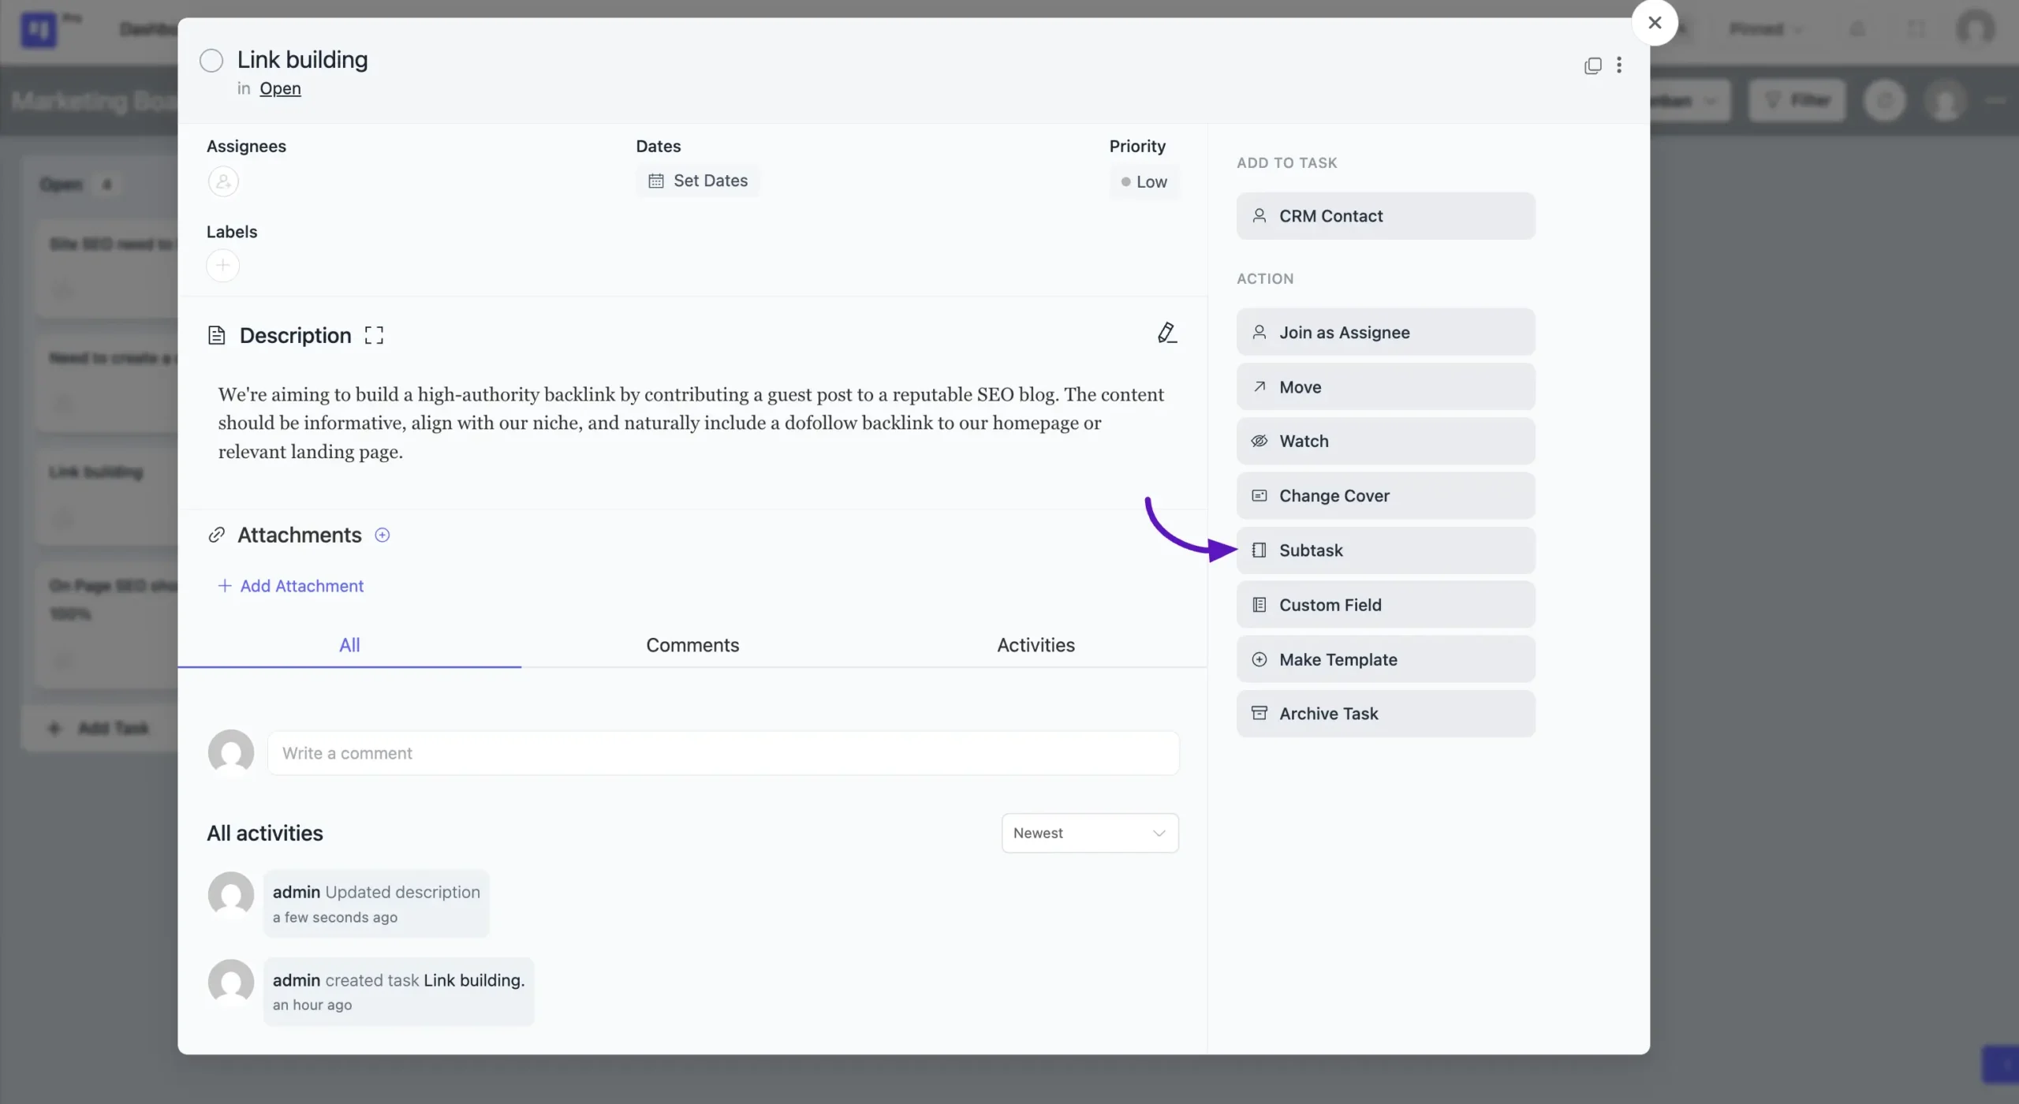Click the Link building task title
Screen dimensions: 2019x1104
click(303, 60)
